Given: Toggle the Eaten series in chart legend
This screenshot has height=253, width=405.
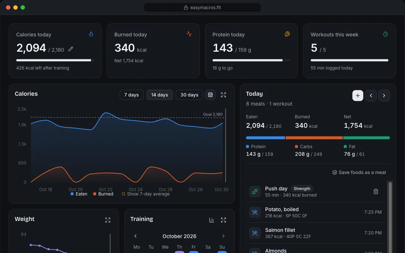Looking at the screenshot, I should point(79,194).
